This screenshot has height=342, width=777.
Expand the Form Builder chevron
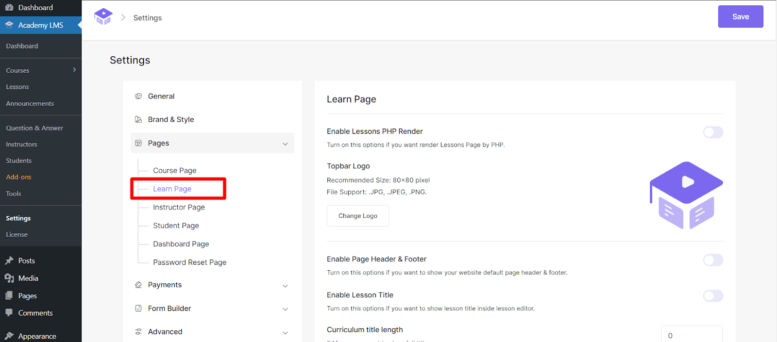tap(285, 309)
